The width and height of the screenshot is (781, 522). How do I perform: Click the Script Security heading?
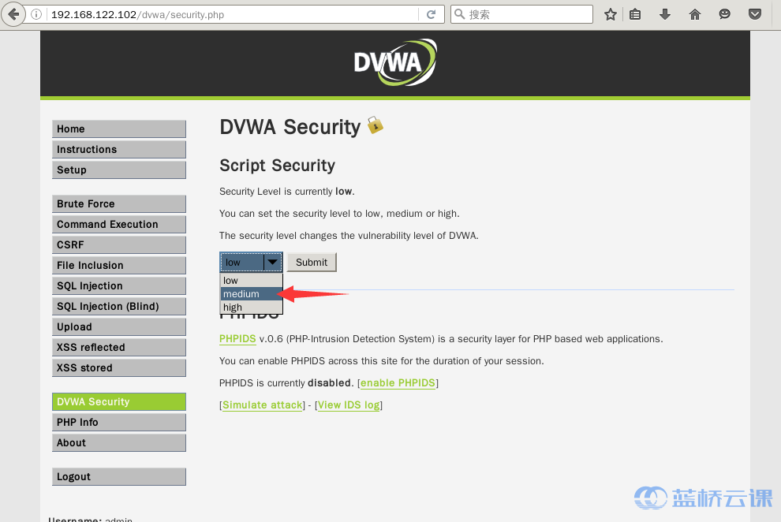point(278,166)
